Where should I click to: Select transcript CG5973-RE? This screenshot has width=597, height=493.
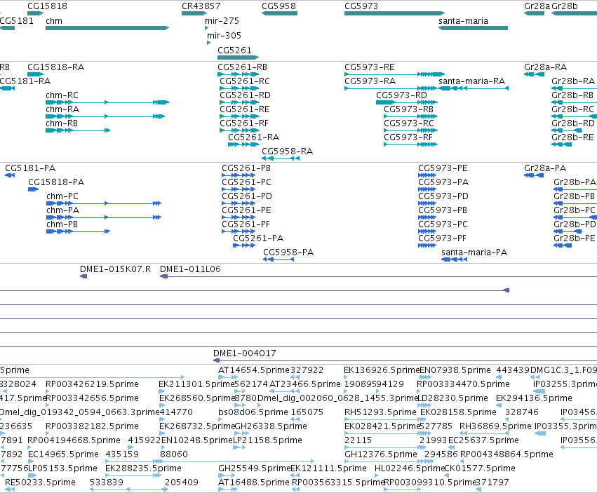(394, 74)
